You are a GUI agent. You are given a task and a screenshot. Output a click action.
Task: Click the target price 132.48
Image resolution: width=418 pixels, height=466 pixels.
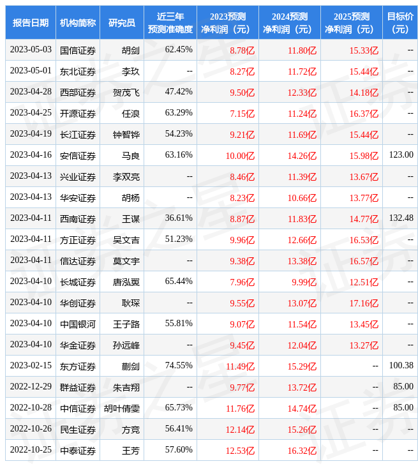pos(401,218)
